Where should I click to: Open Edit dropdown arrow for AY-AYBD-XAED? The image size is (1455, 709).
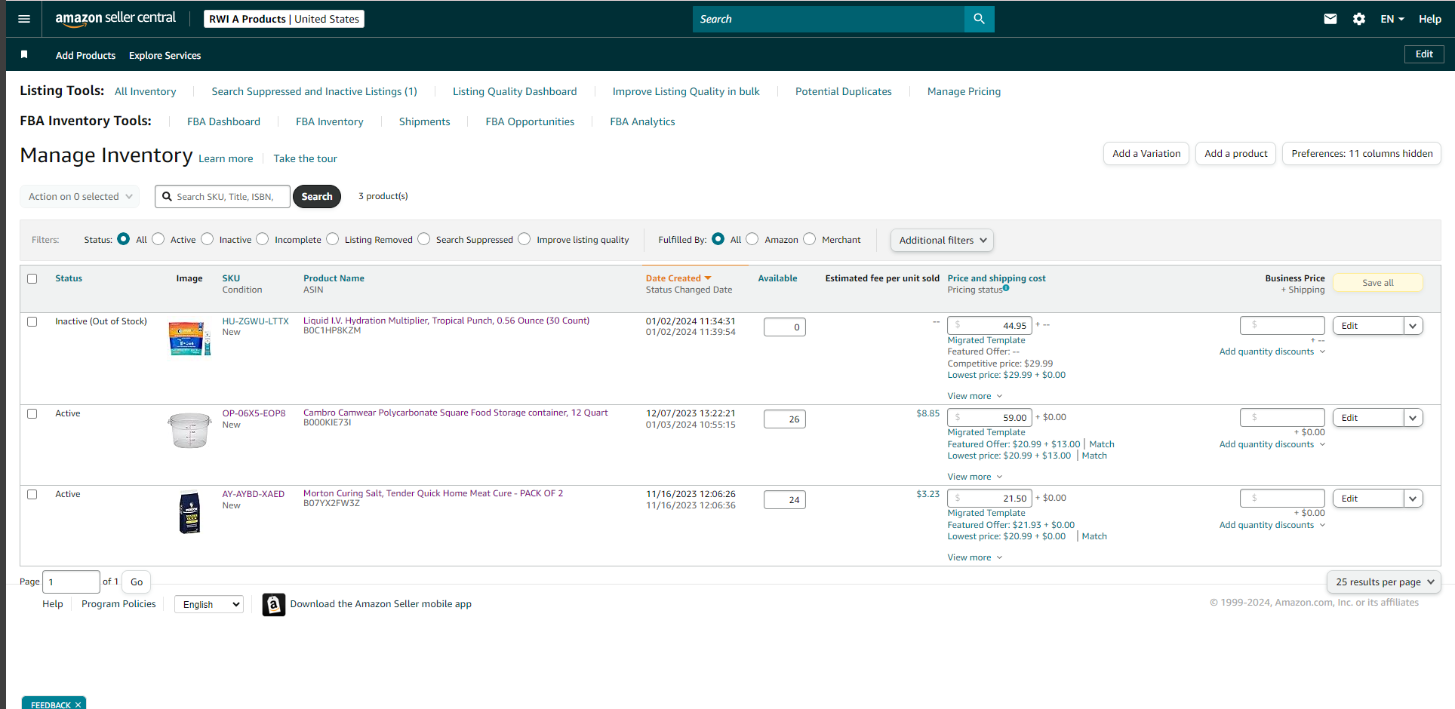1413,499
